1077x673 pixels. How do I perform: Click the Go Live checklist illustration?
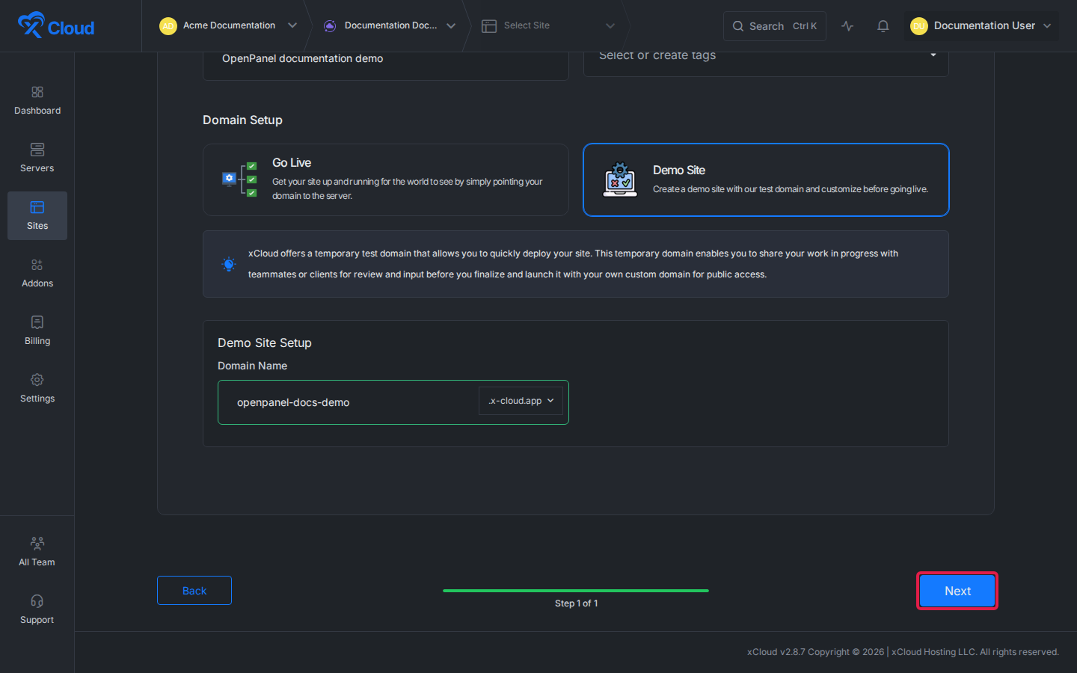240,179
